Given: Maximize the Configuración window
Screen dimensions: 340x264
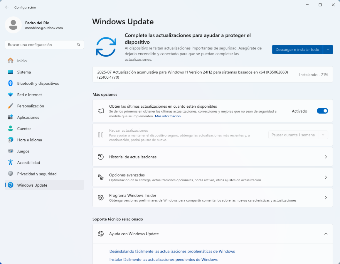Looking at the screenshot, I should (320, 5).
